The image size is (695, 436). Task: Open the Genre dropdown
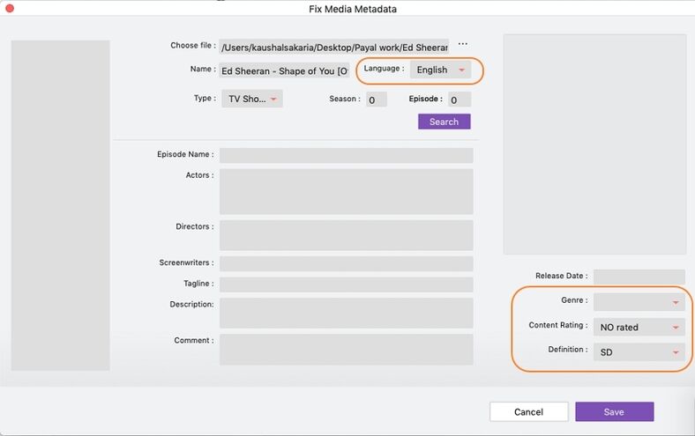click(x=639, y=302)
